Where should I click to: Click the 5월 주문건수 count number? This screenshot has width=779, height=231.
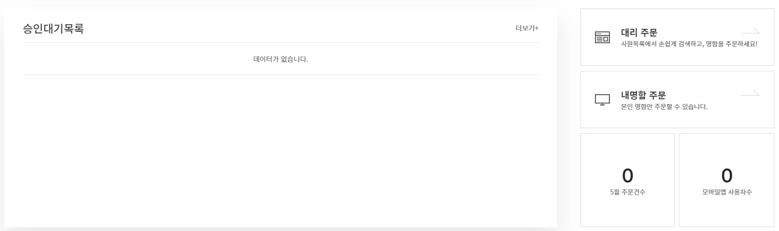pyautogui.click(x=627, y=176)
